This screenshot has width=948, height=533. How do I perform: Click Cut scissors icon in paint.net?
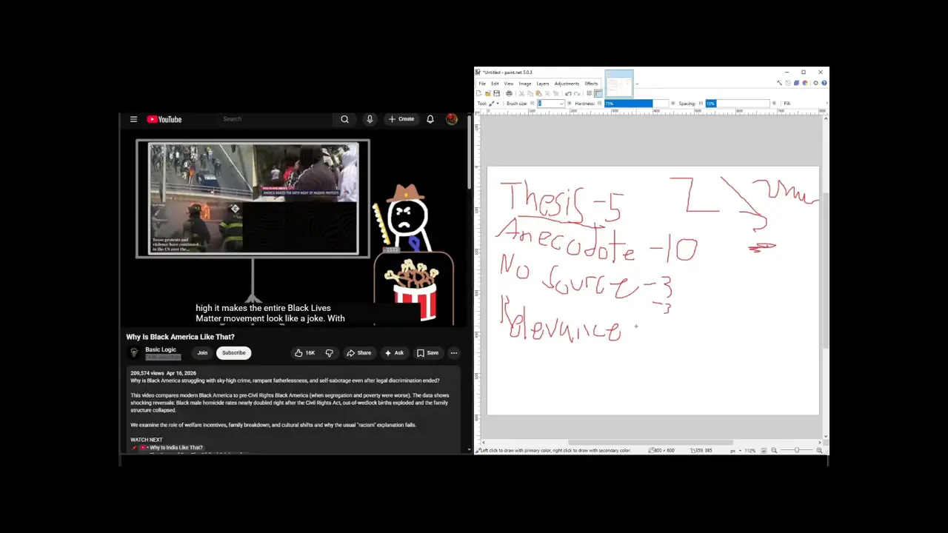[521, 93]
